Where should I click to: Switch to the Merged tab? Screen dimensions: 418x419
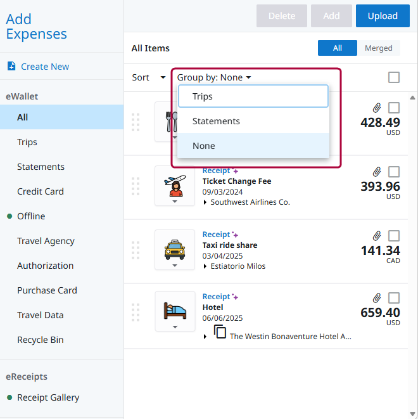point(379,48)
